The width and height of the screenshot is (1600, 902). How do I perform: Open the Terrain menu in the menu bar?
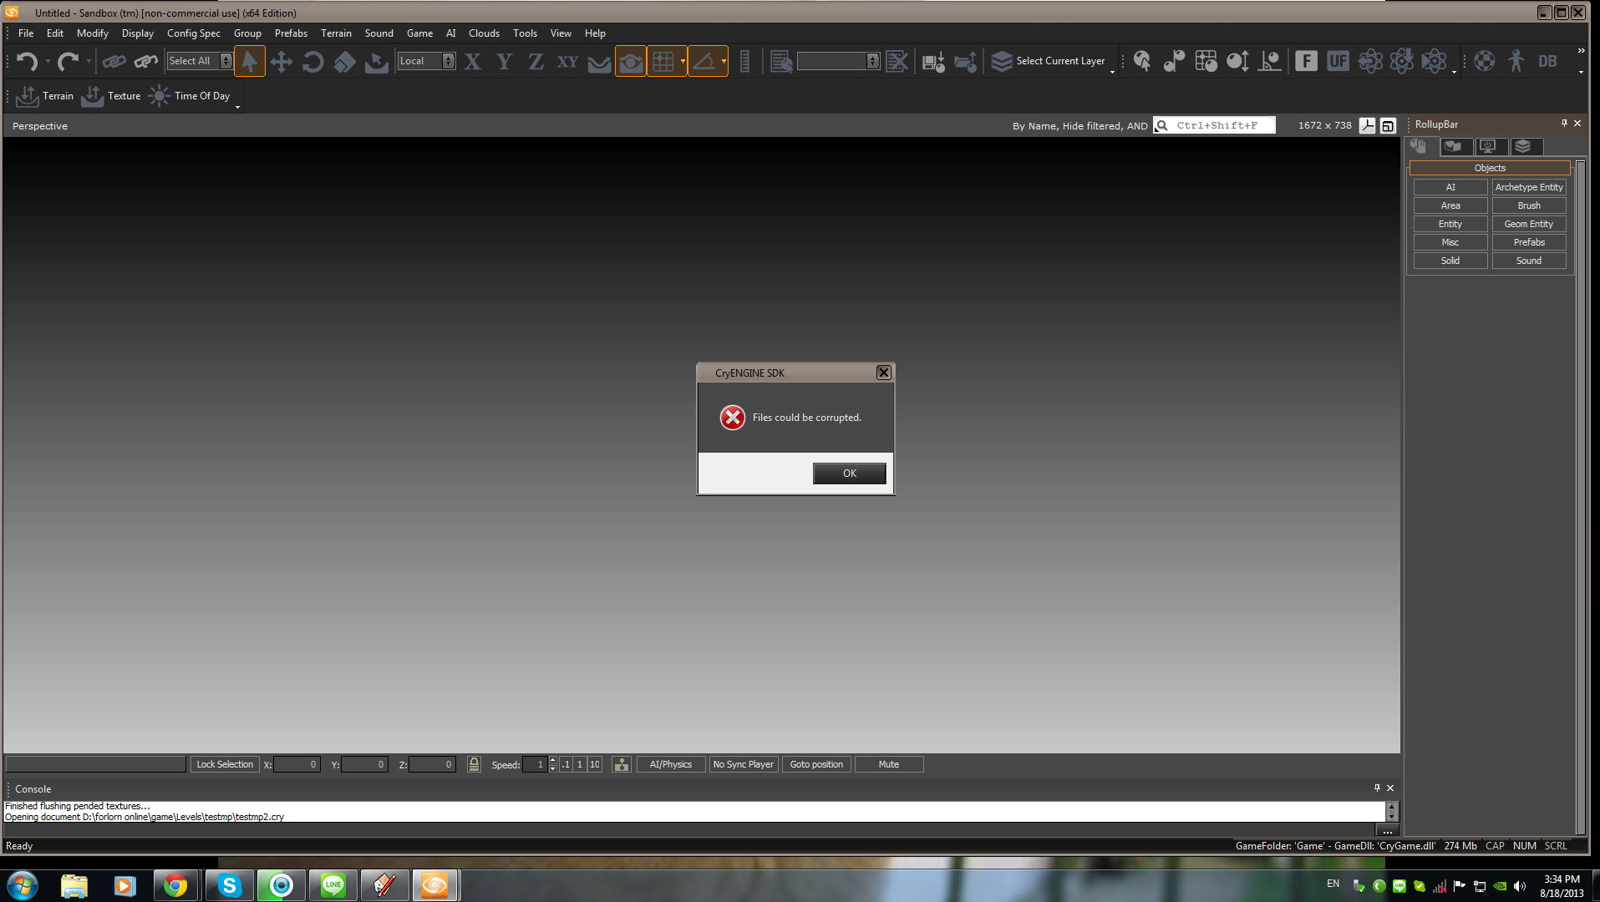tap(336, 33)
